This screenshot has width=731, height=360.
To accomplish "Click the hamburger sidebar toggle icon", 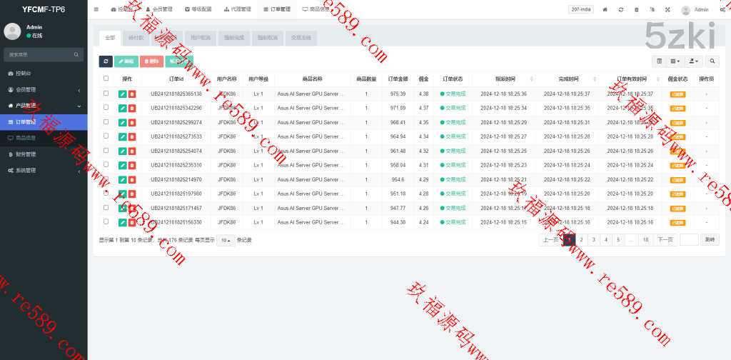I will click(96, 9).
